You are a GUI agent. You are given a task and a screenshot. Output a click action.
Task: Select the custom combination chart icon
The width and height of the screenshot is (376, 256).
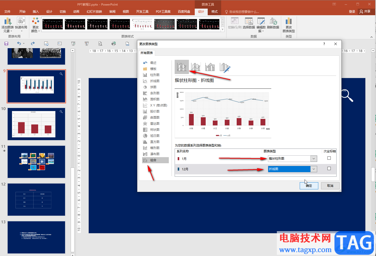(225, 67)
